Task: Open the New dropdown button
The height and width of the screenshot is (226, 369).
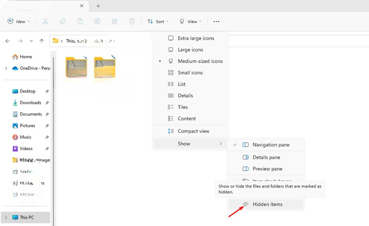Action: [x=18, y=21]
